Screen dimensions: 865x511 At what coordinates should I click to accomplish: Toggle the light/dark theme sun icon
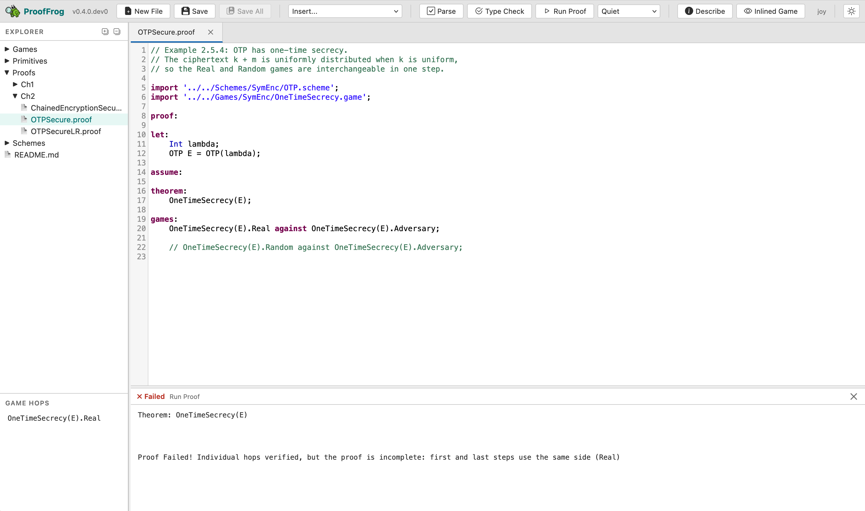[x=852, y=11]
